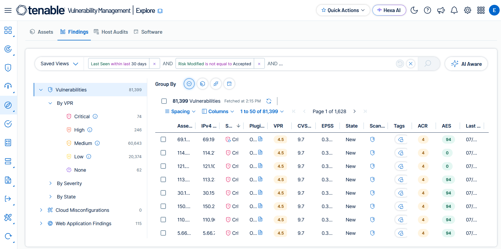Click the search magnifier in filter bar
This screenshot has width=501, height=249.
428,64
